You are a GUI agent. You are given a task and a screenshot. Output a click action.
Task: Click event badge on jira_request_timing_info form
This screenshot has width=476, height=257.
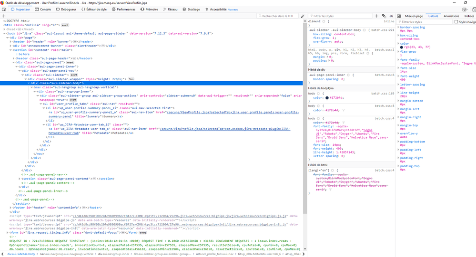pyautogui.click(x=142, y=233)
